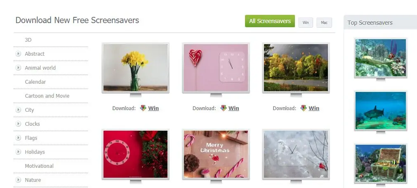This screenshot has height=188, width=417.
Task: Expand the Animal world category arrow
Action: [x=18, y=68]
